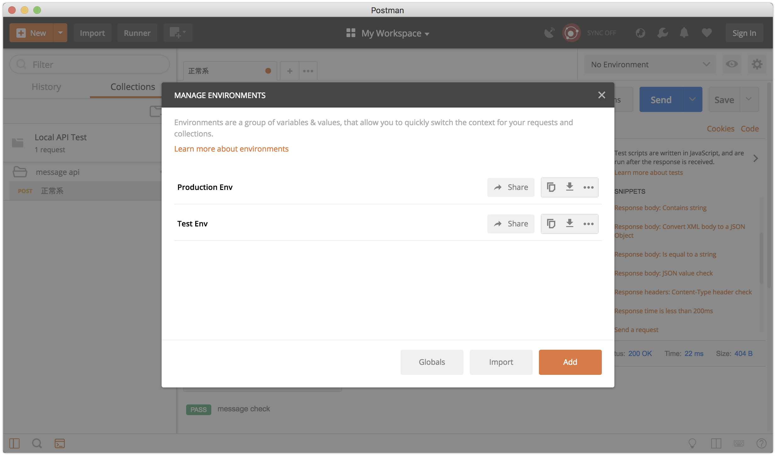Toggle environment quick look eye
Viewport: 776px width, 456px height.
click(x=732, y=64)
